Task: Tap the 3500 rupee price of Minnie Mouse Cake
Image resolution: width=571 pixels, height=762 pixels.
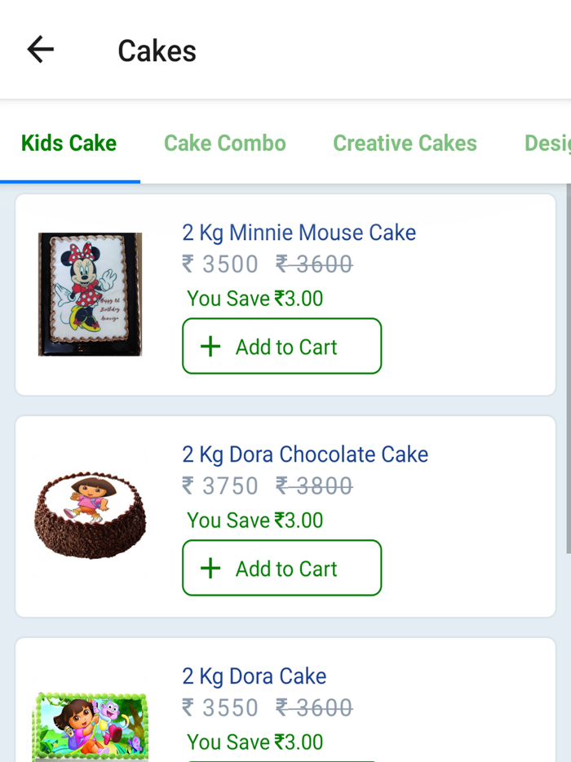Action: 220,263
